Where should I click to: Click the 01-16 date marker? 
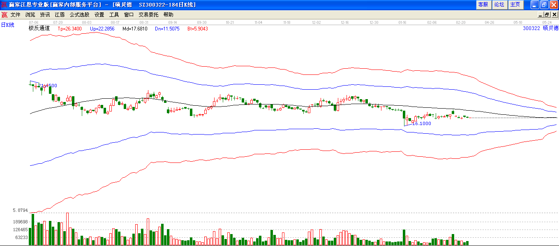(402, 23)
